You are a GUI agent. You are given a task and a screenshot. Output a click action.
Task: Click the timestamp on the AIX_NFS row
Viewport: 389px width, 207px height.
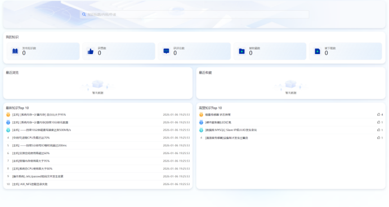coord(176,184)
